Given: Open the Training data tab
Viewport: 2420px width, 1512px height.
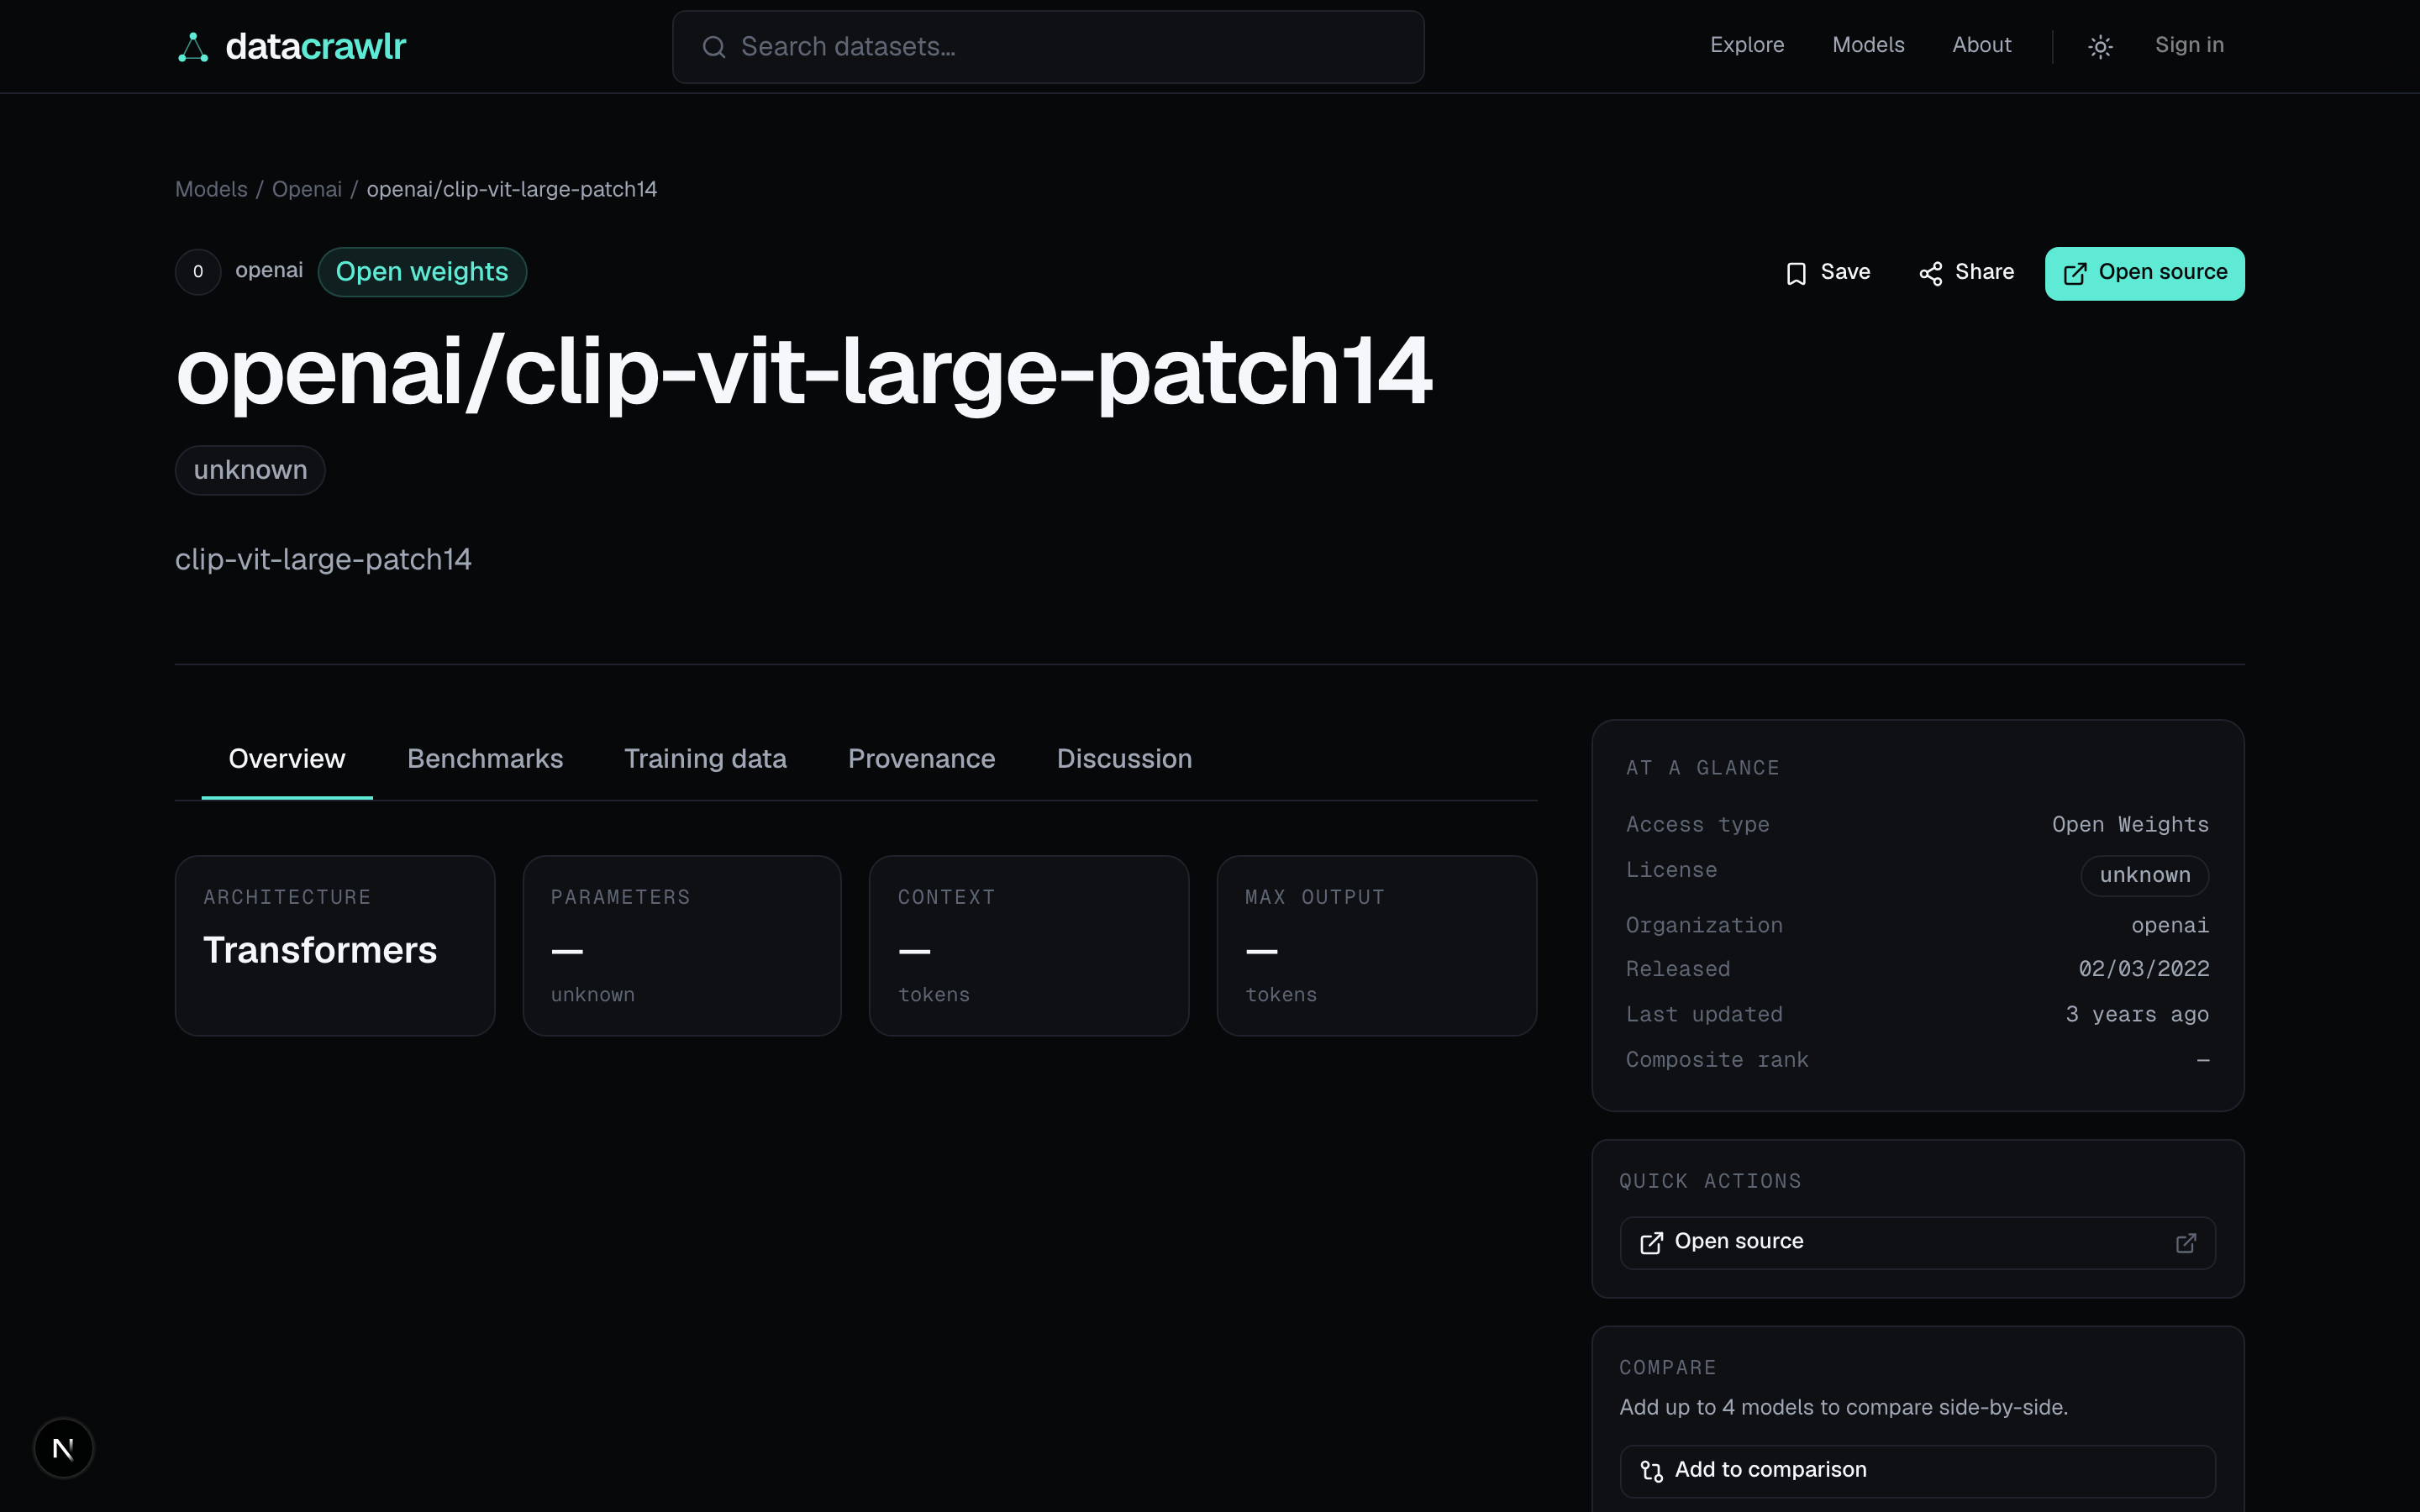Looking at the screenshot, I should (x=705, y=759).
